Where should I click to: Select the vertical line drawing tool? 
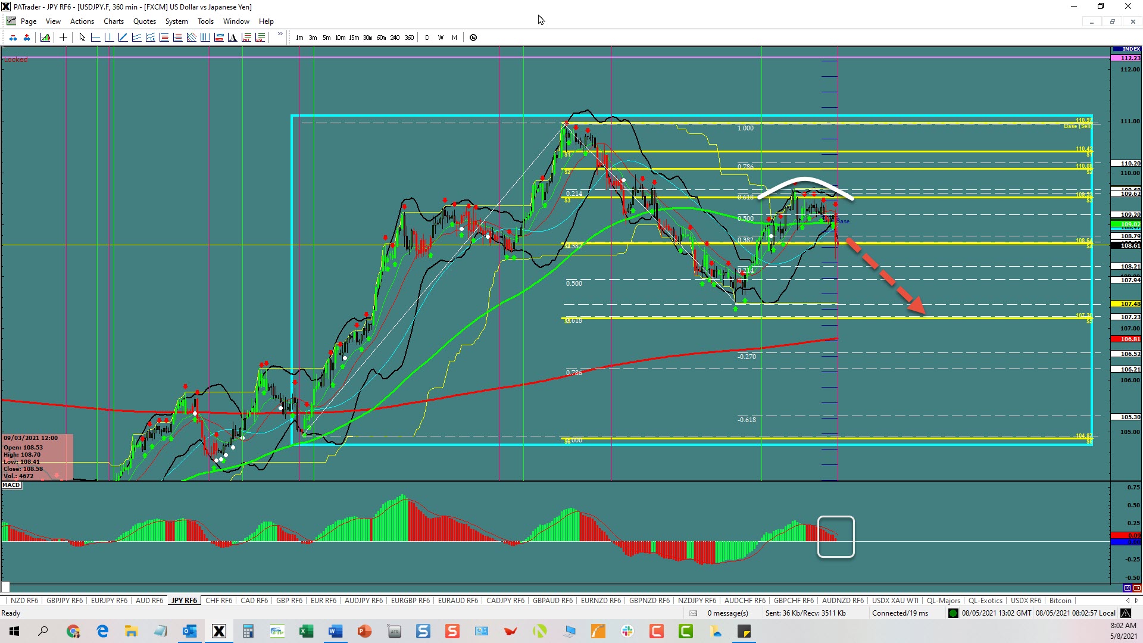[109, 38]
